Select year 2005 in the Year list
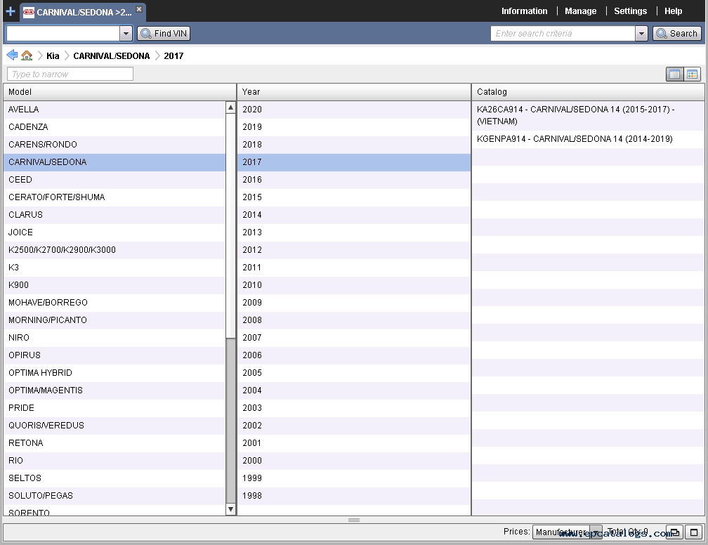Screen dimensions: 708x545 click(354, 373)
